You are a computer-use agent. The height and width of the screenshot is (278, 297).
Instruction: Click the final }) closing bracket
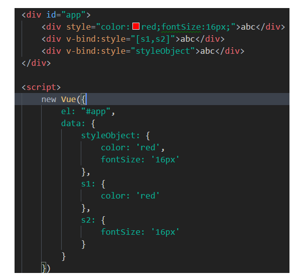pyautogui.click(x=46, y=268)
